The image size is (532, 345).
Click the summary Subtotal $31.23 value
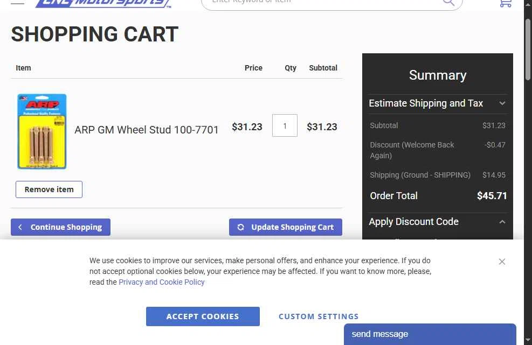tap(494, 126)
